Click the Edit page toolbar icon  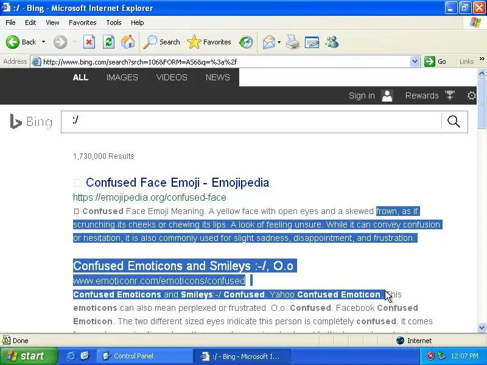(312, 42)
